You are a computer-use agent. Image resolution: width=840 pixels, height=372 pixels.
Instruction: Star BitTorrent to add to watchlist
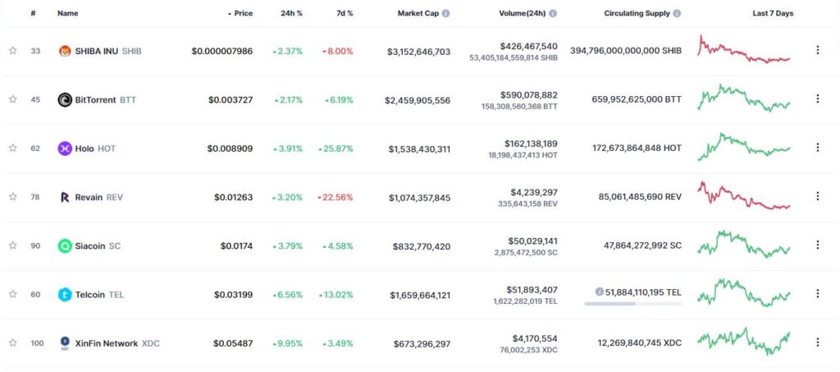13,99
